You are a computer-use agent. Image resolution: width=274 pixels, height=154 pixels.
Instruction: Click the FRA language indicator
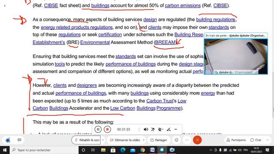245,150
